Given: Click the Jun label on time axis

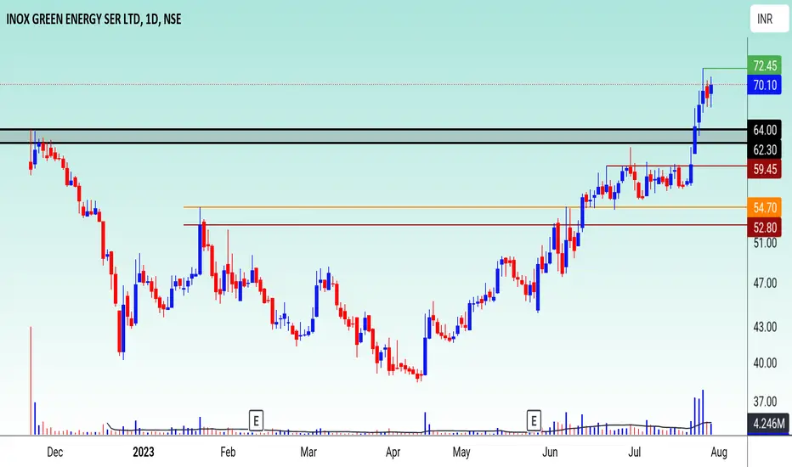Looking at the screenshot, I should coord(550,452).
